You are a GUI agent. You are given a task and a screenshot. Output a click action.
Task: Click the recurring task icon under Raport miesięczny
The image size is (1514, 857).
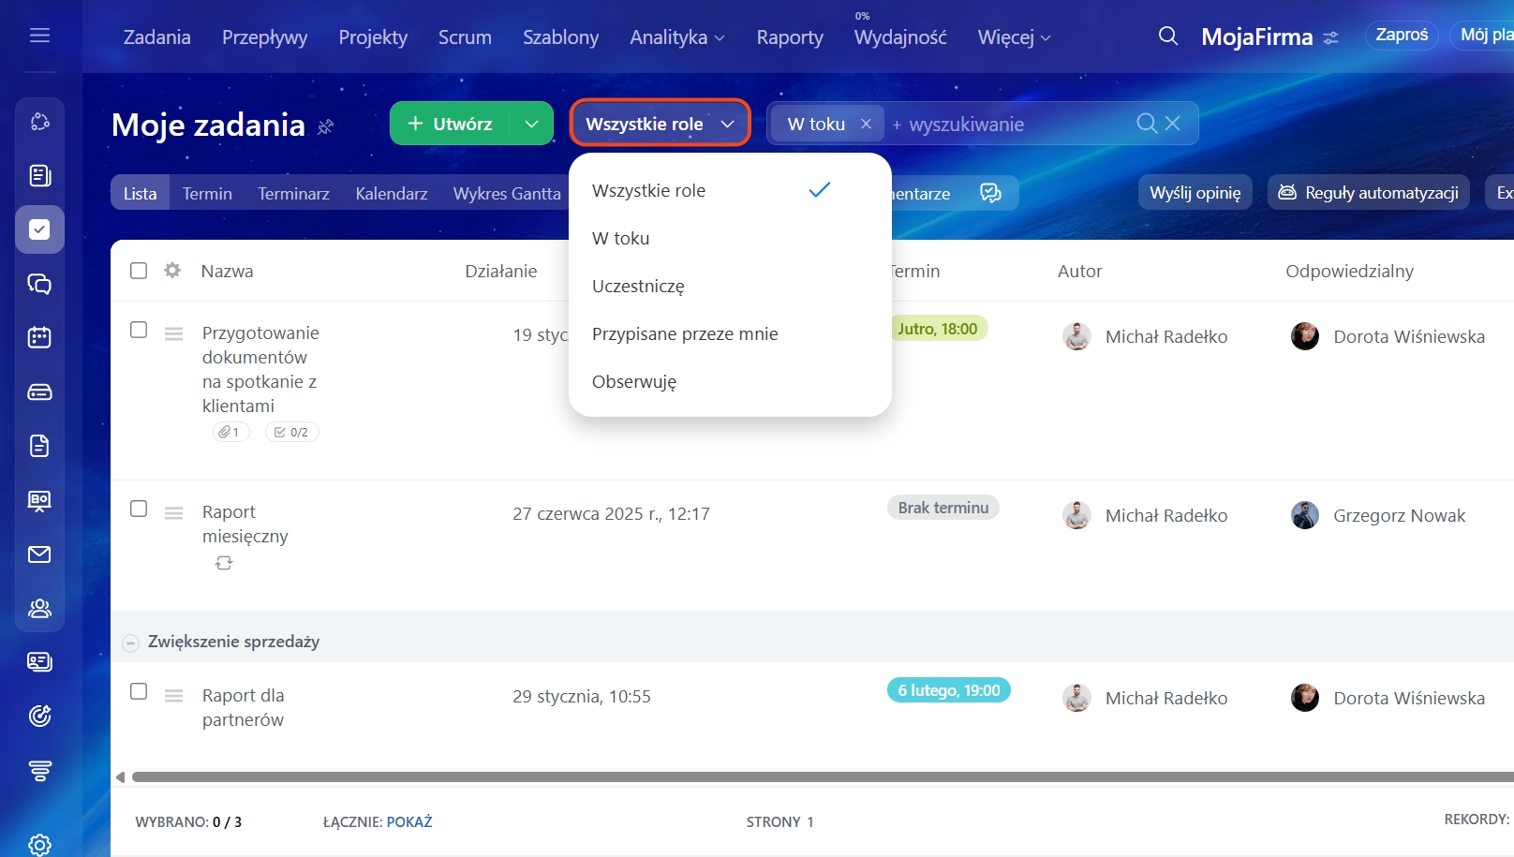click(224, 563)
